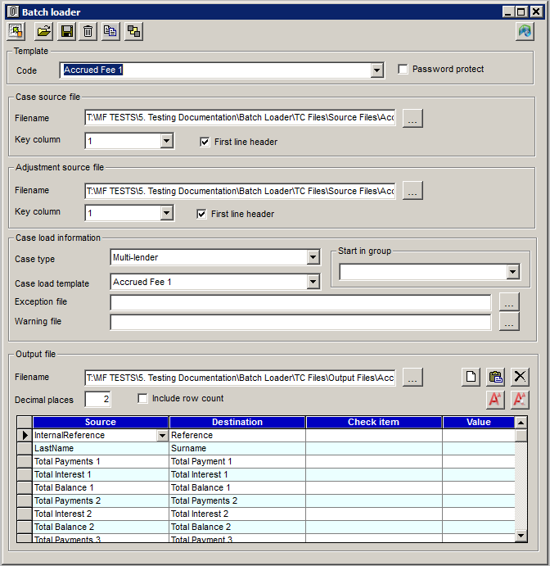Uncheck First line header in Adjustment source file
Viewport: 550px width, 566px height.
click(201, 214)
